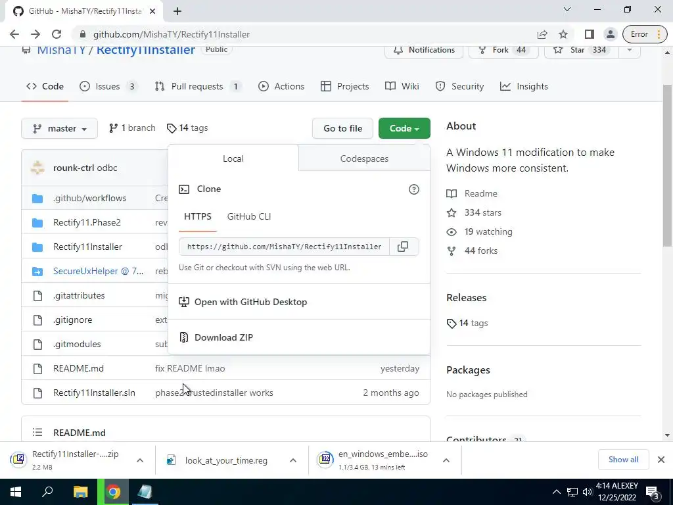Star the repository
The height and width of the screenshot is (505, 673).
[582, 50]
